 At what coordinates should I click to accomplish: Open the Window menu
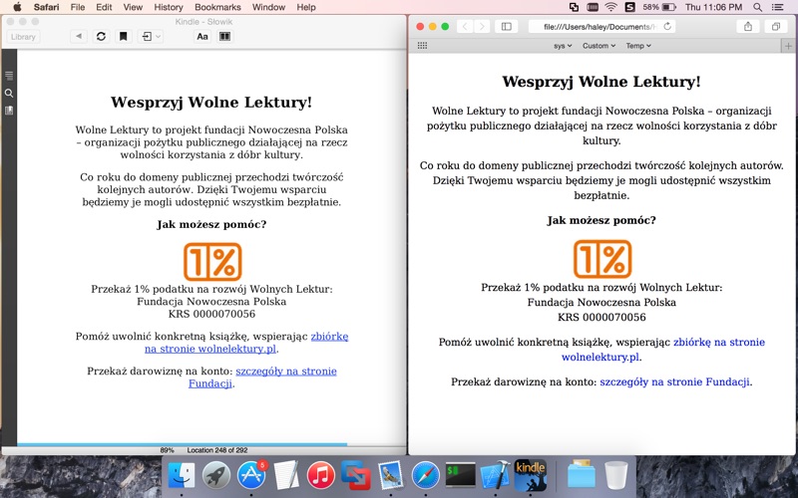pyautogui.click(x=268, y=7)
